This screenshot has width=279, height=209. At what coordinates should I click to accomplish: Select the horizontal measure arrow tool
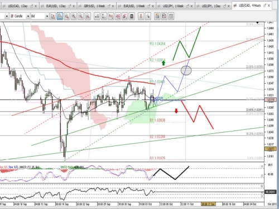[x=97, y=16]
